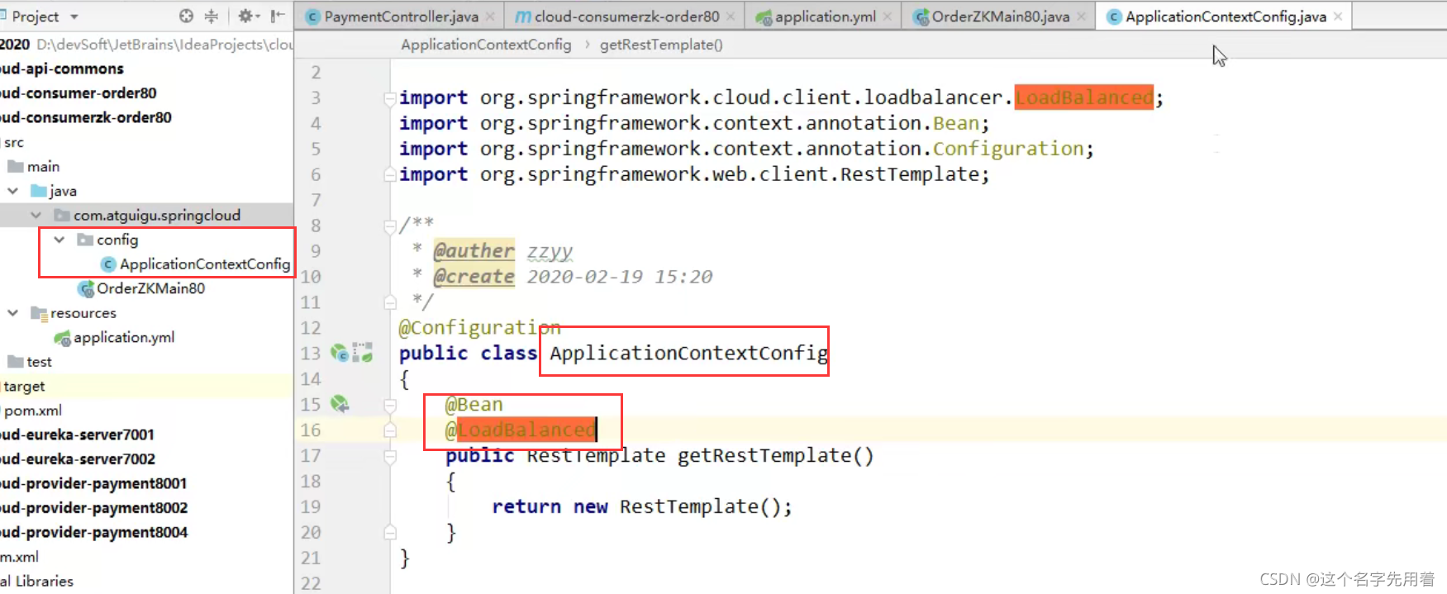Viewport: 1447px width, 594px height.
Task: Close the cloud-consumerzk-order80 tab
Action: pos(731,17)
